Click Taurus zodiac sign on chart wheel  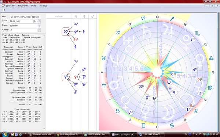point(118,111)
